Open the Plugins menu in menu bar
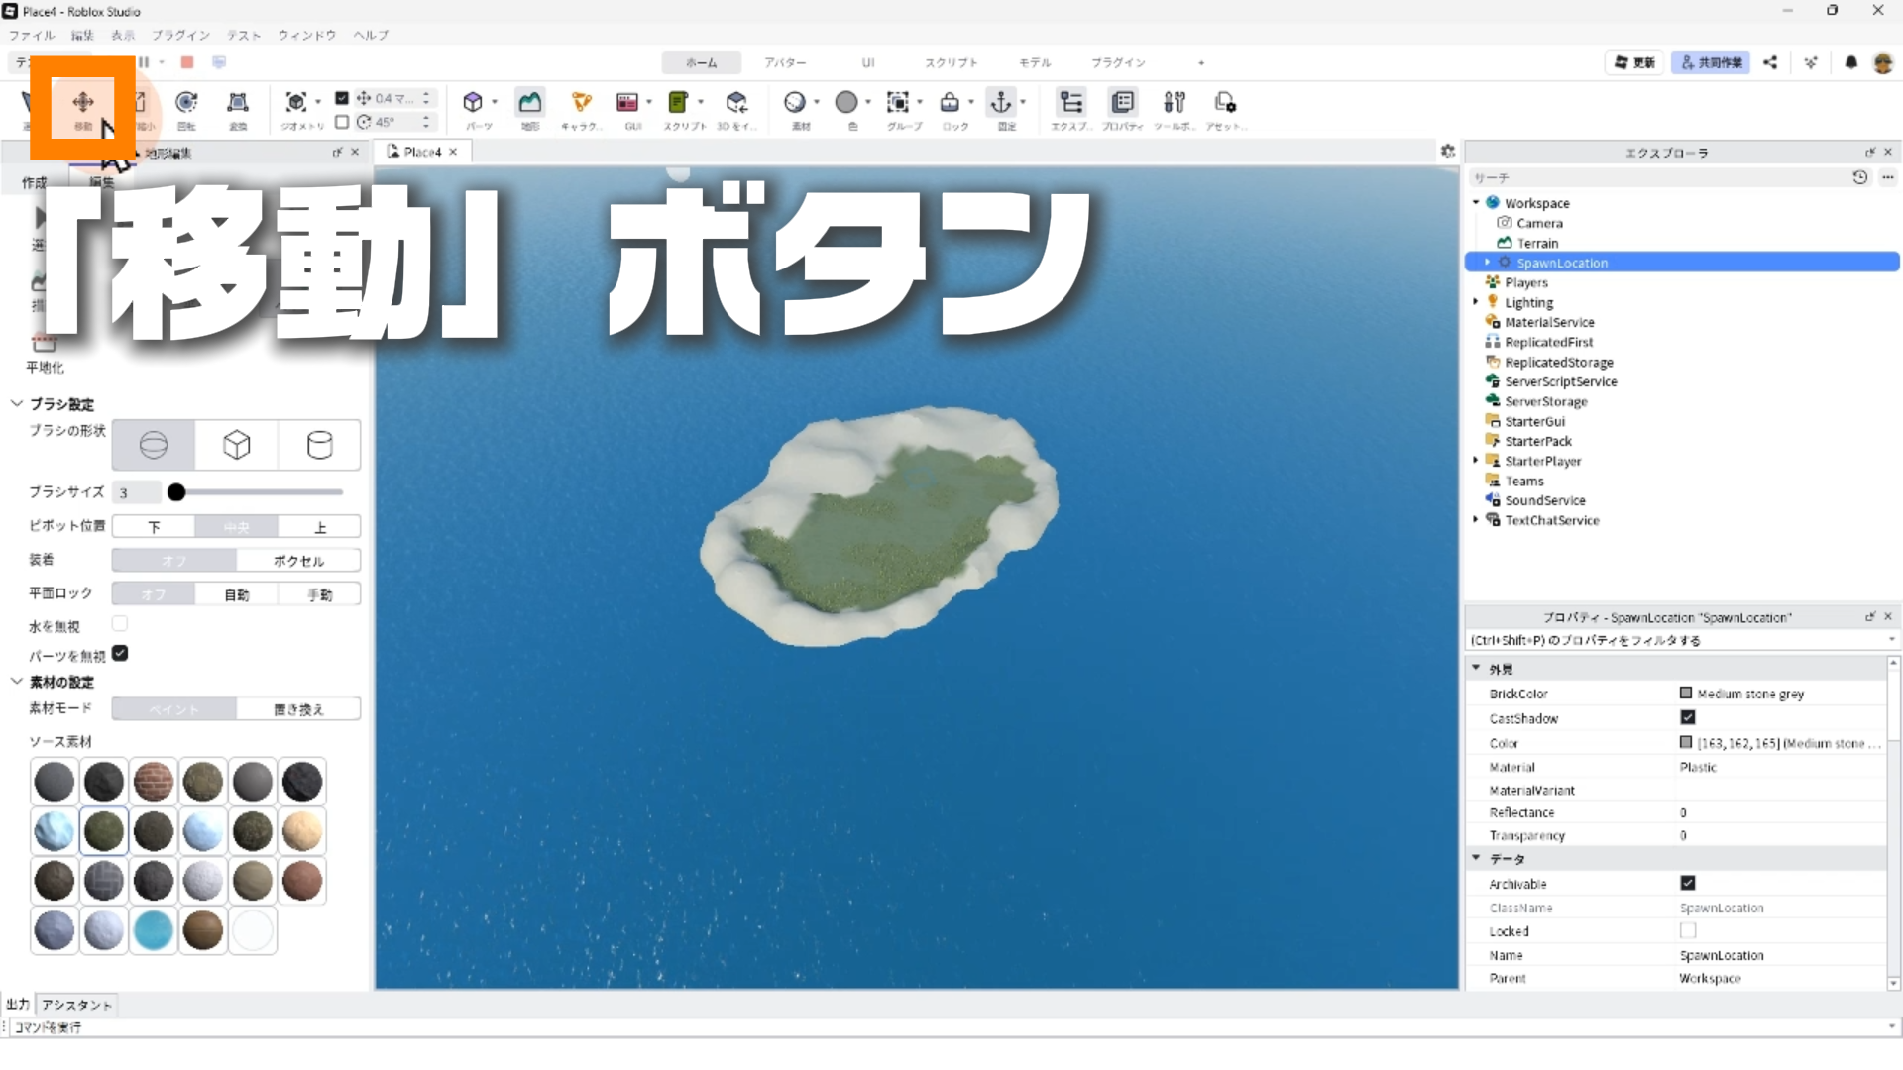The width and height of the screenshot is (1903, 1070). click(180, 35)
